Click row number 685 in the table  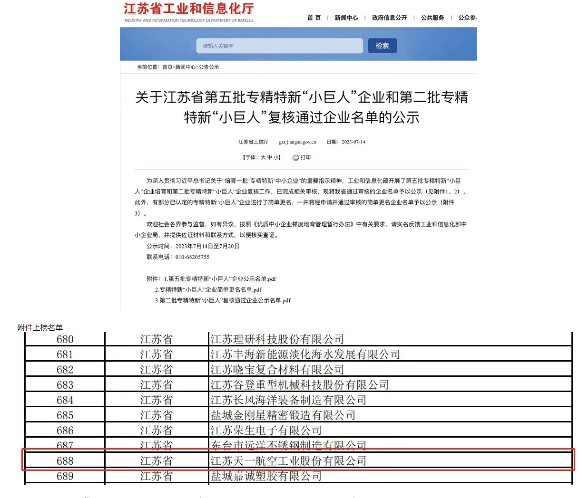tap(65, 415)
